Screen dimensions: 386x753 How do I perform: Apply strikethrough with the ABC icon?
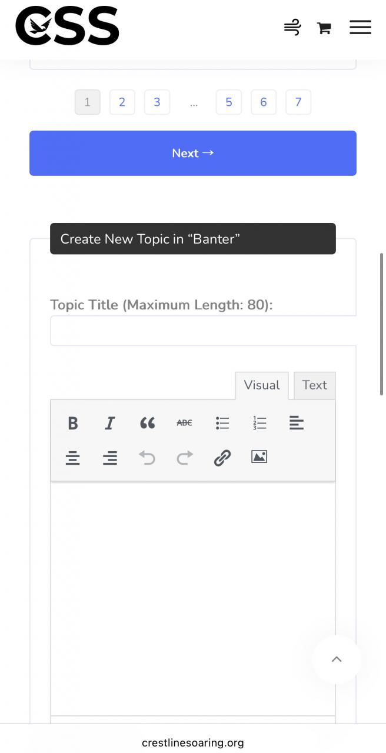(184, 423)
